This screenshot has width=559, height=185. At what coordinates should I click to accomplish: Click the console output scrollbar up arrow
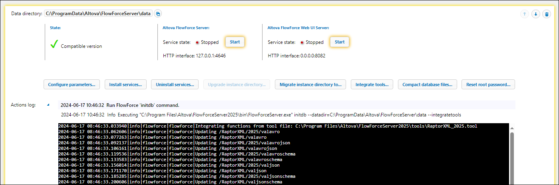coord(512,128)
